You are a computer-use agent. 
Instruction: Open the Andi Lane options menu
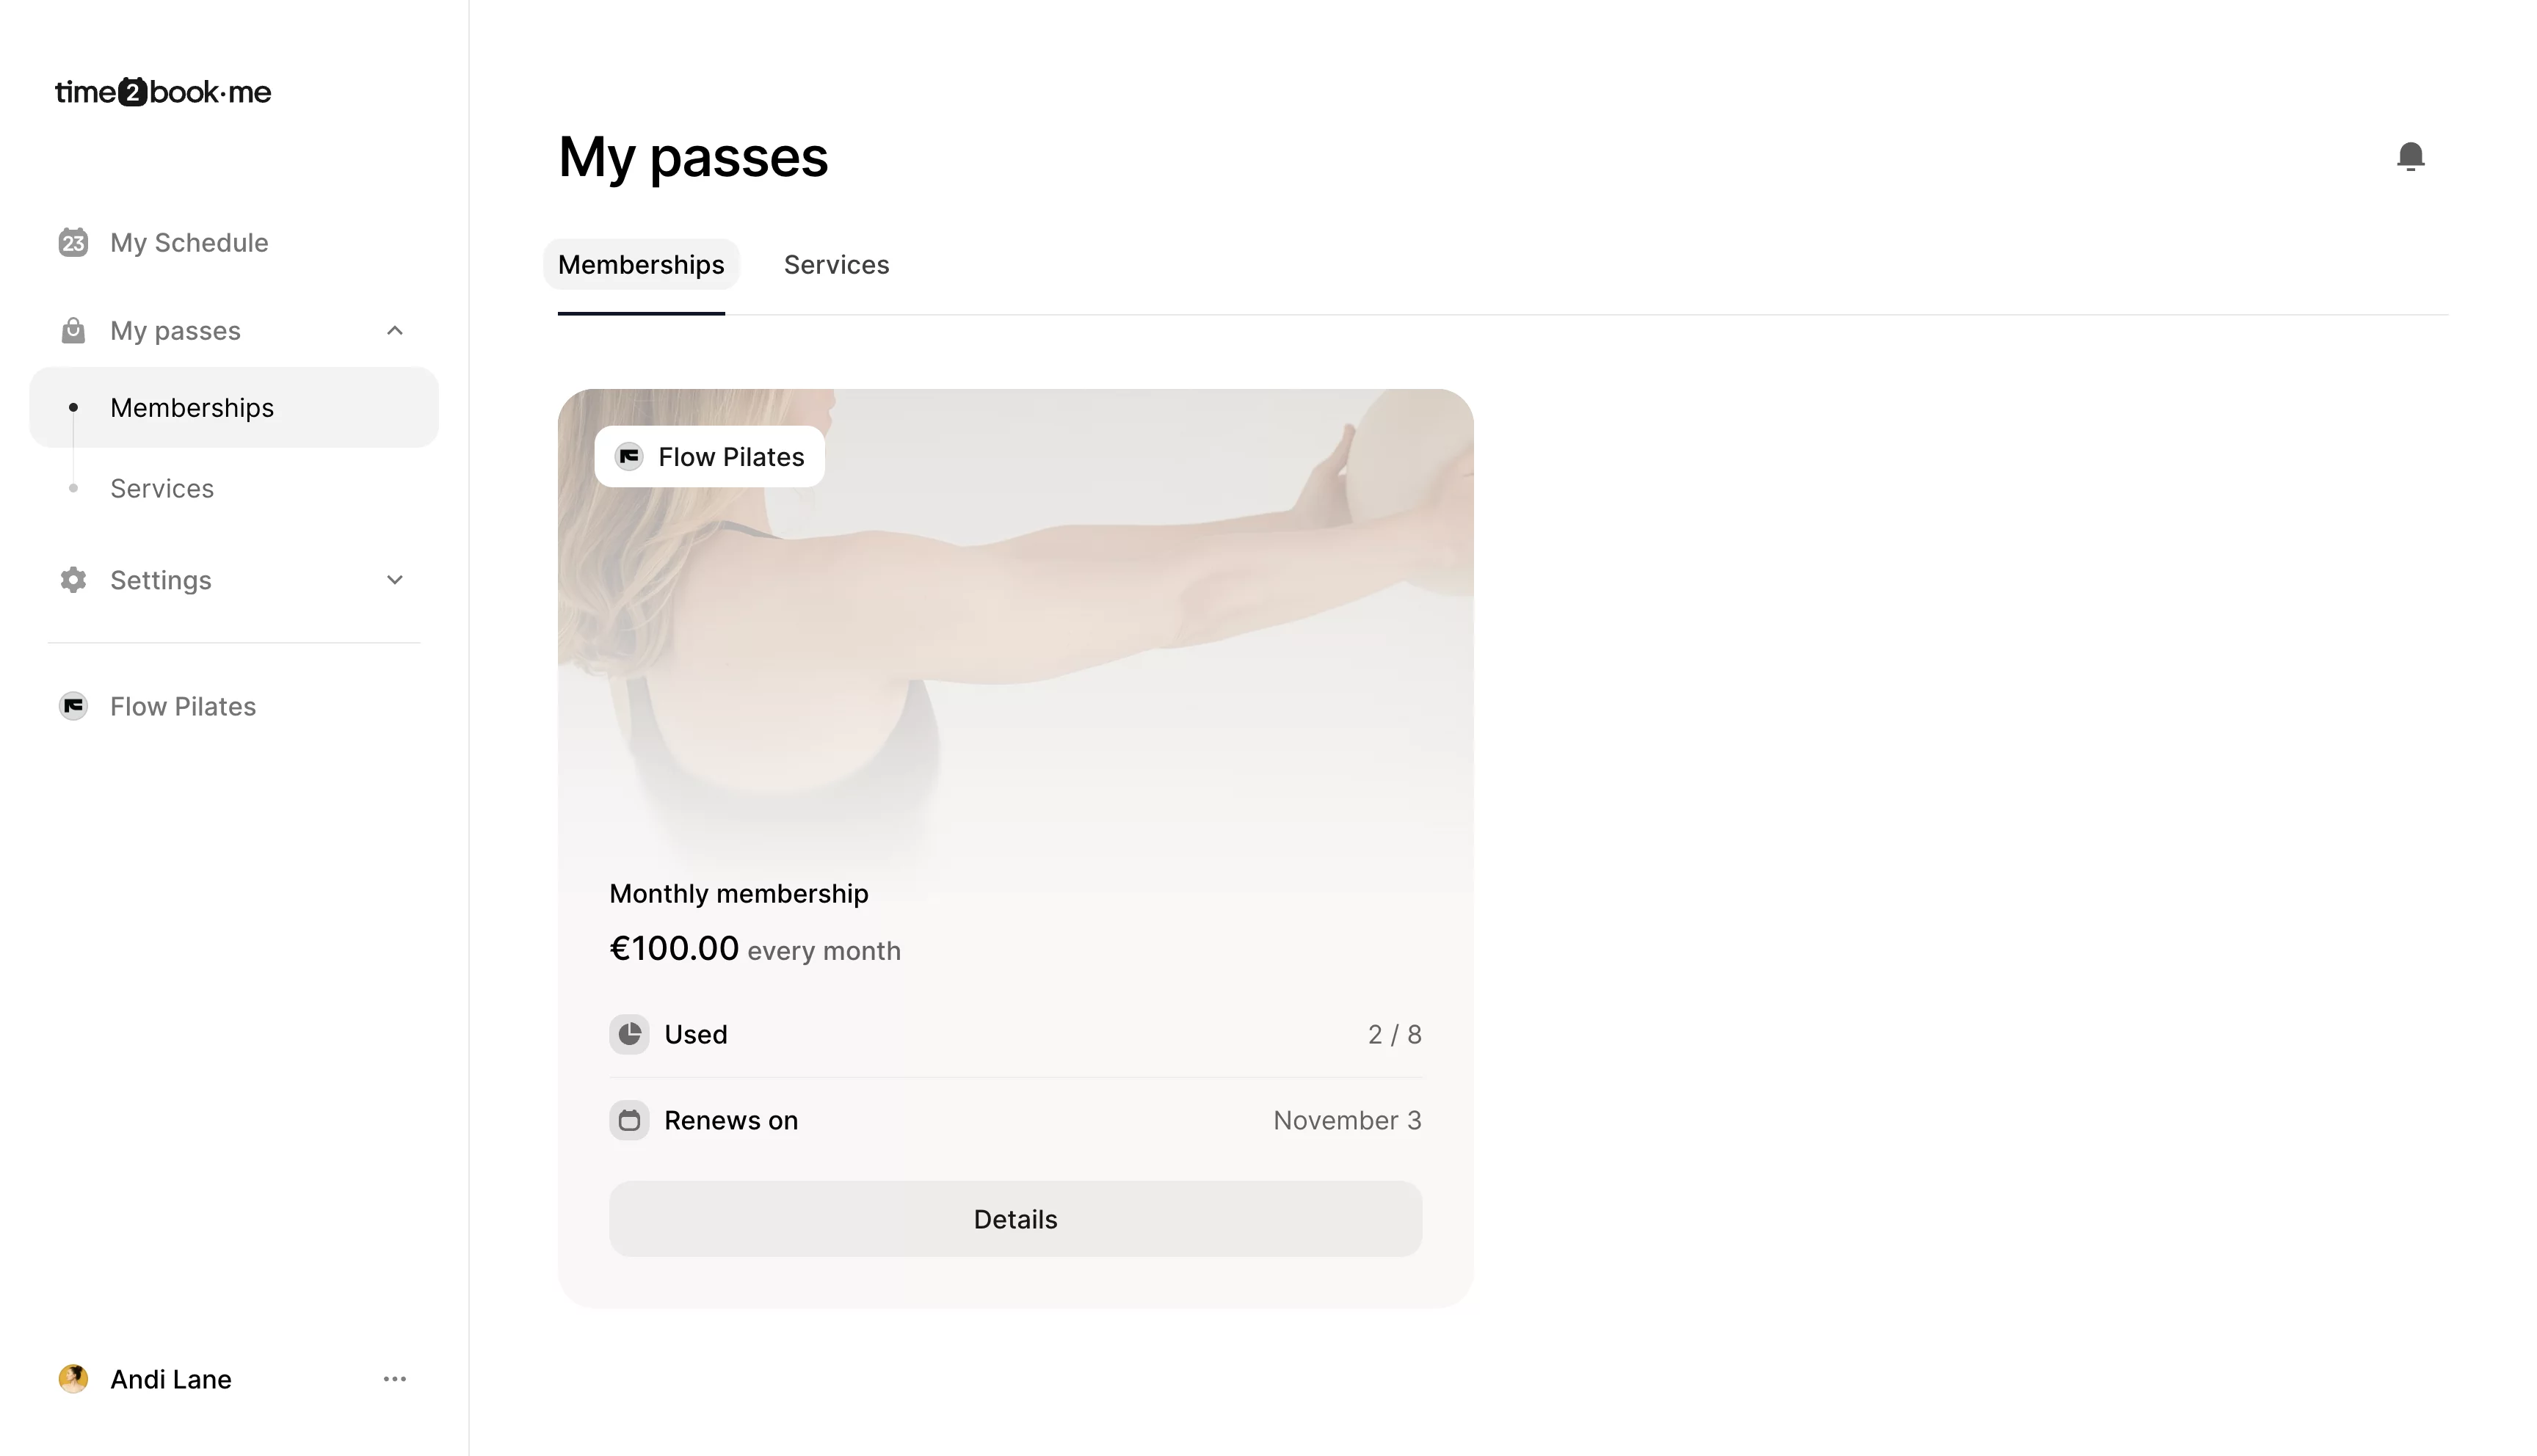(x=395, y=1379)
